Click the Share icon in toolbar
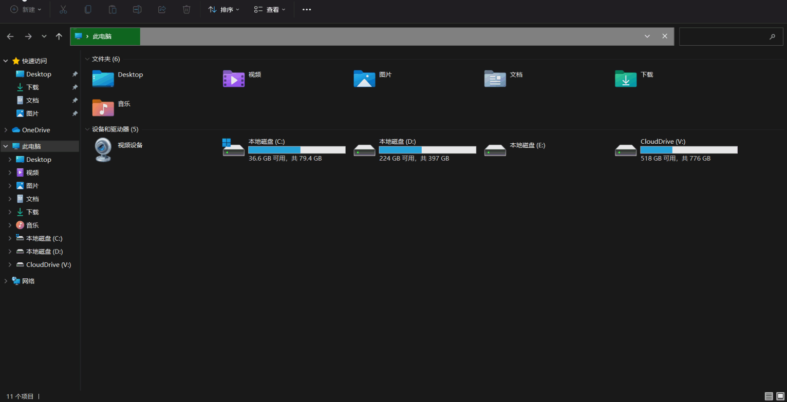The width and height of the screenshot is (787, 402). click(162, 9)
